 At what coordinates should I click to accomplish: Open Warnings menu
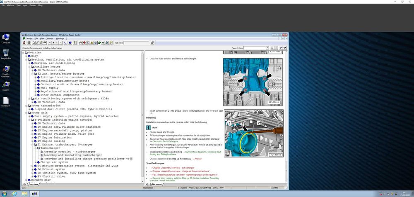pos(60,38)
